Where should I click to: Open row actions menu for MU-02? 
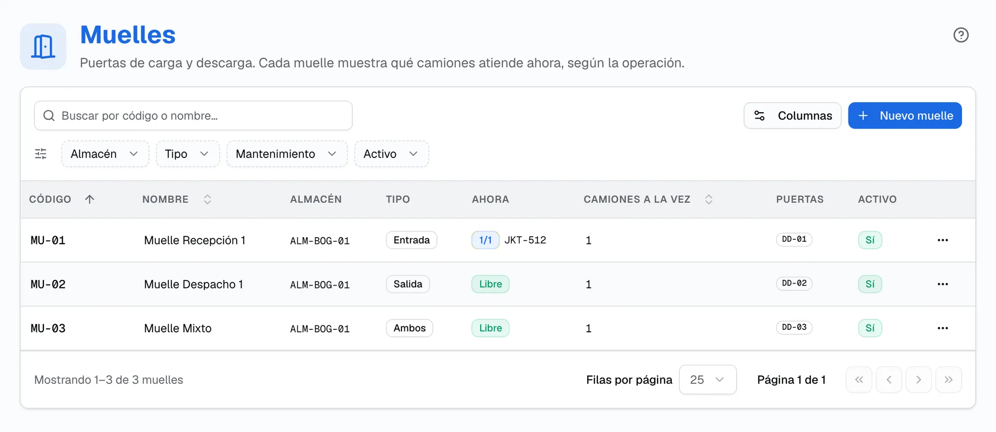coord(942,284)
